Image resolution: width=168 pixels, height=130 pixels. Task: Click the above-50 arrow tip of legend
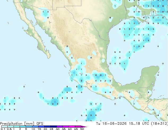84,127
